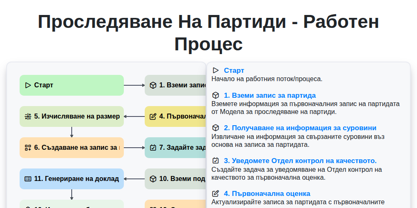Select flow node 1. Вземи запис
The width and height of the screenshot is (417, 208).
[x=176, y=85]
